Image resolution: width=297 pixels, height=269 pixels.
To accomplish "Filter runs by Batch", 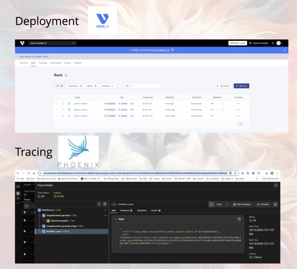I will coord(92,86).
